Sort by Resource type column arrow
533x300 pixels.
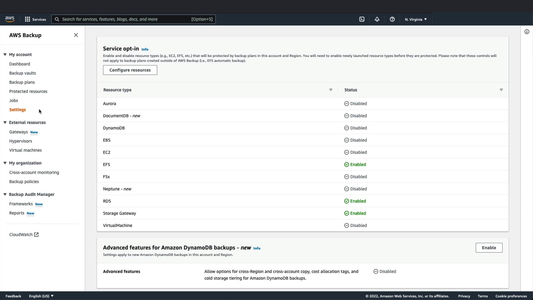click(331, 90)
